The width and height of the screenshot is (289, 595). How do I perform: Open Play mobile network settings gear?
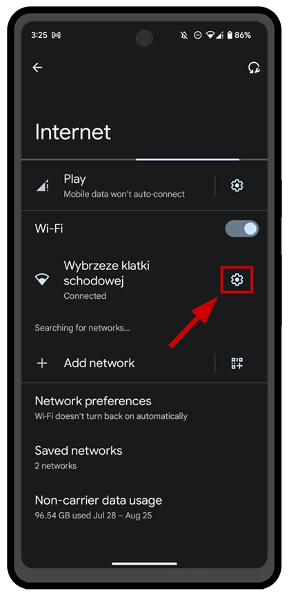[x=237, y=185]
